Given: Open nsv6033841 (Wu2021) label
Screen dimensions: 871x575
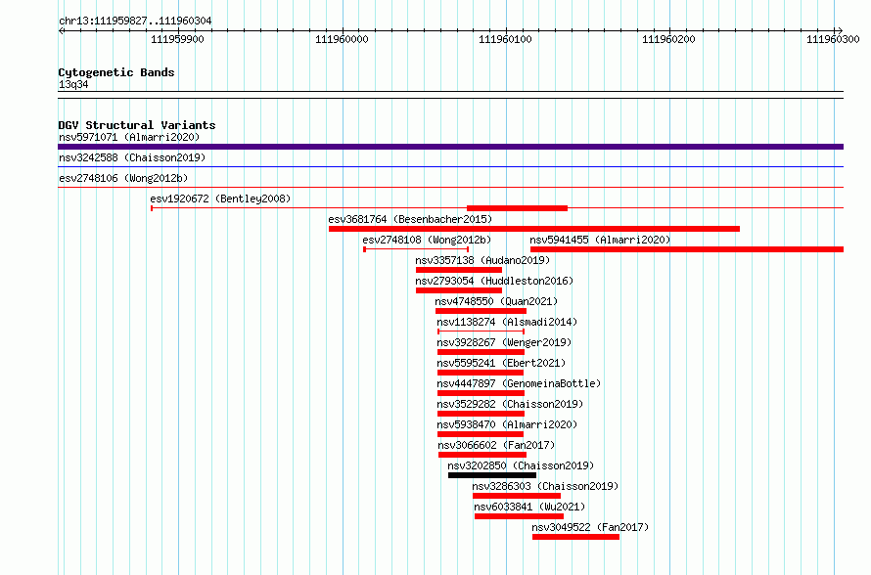Looking at the screenshot, I should click(529, 507).
